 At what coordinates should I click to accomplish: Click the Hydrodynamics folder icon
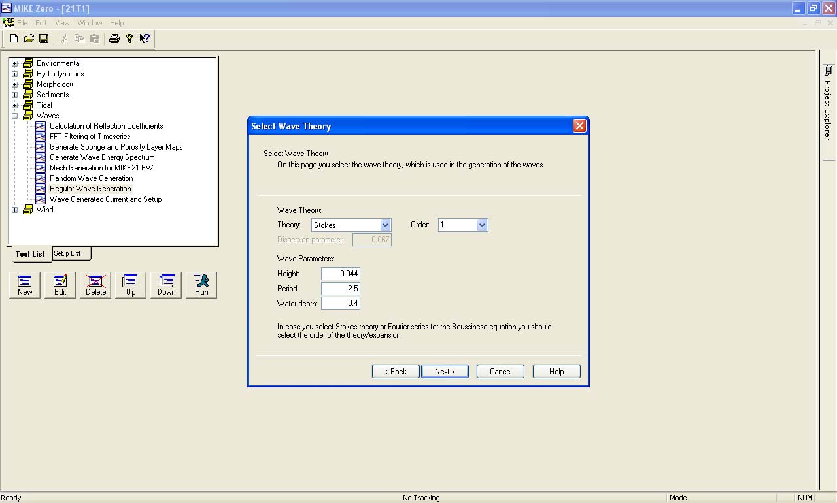coord(27,74)
